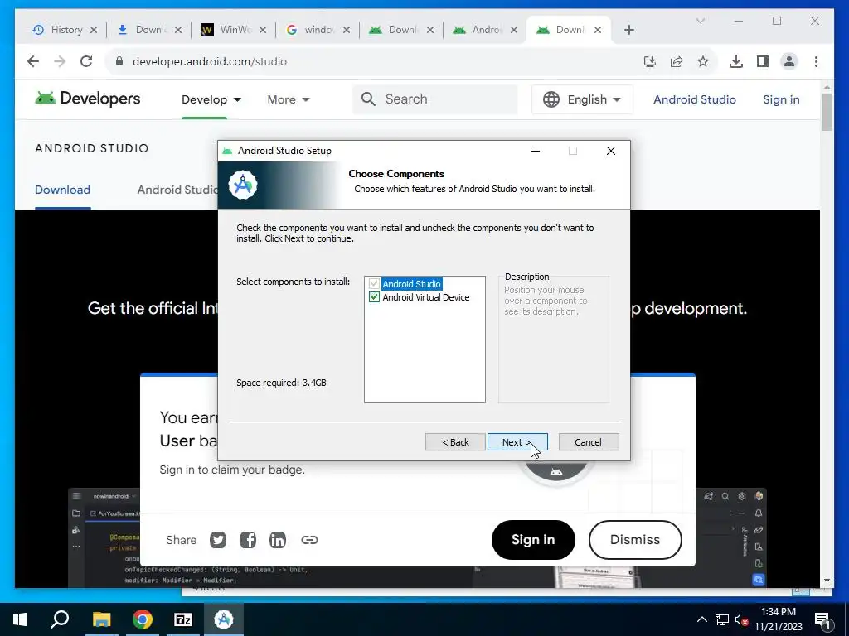Copy the badge share link icon
Image resolution: width=849 pixels, height=636 pixels.
click(x=309, y=540)
